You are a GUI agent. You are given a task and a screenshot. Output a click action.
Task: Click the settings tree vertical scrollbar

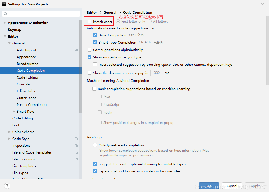81,66
